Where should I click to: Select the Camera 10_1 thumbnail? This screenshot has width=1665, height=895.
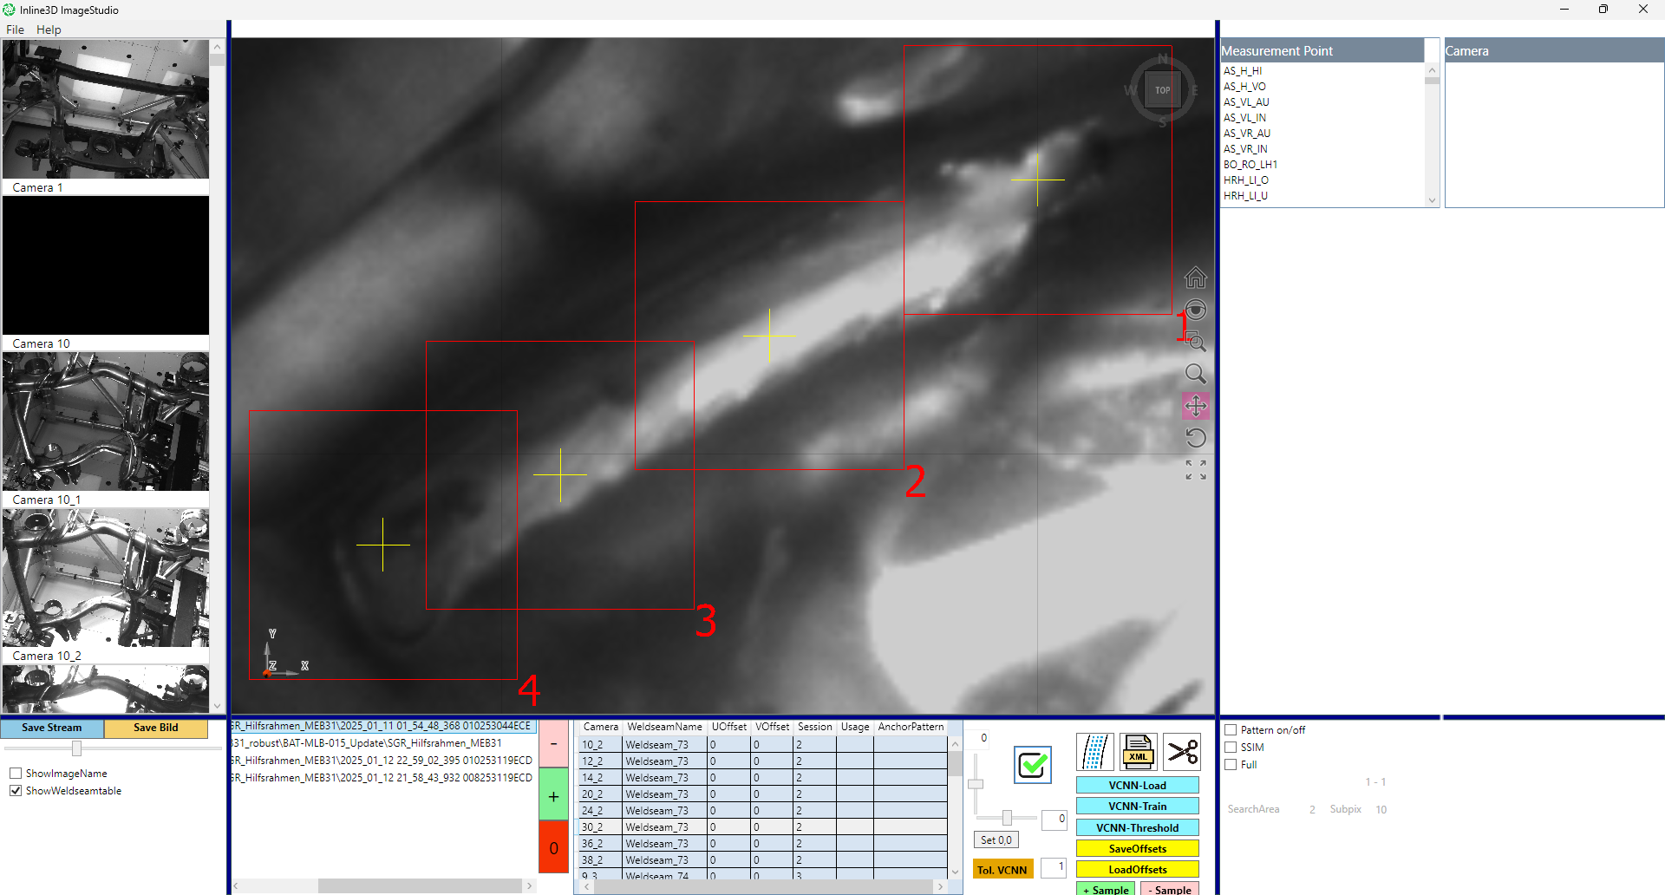point(106,421)
